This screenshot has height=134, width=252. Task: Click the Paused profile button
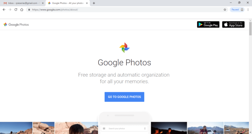pos(237,10)
